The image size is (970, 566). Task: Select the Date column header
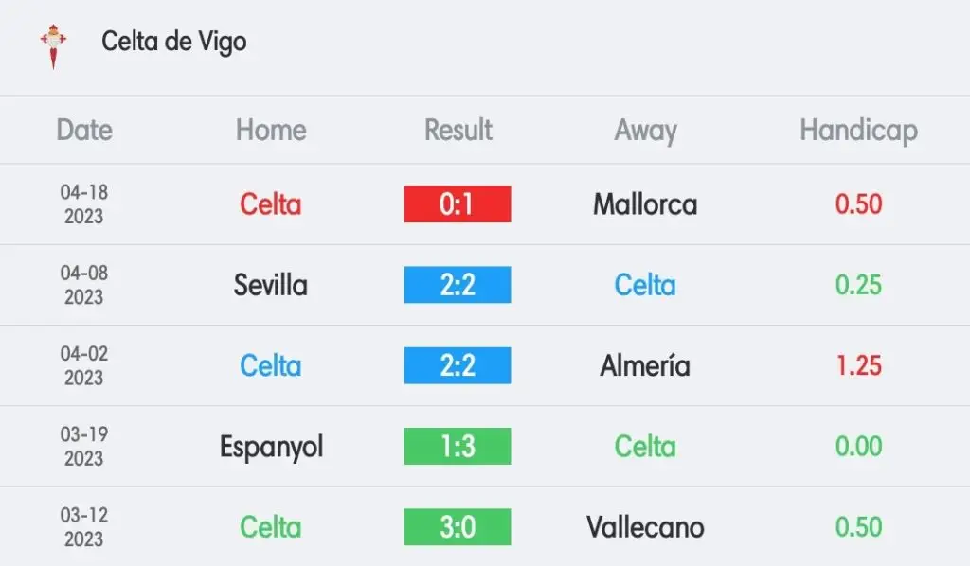pos(84,130)
